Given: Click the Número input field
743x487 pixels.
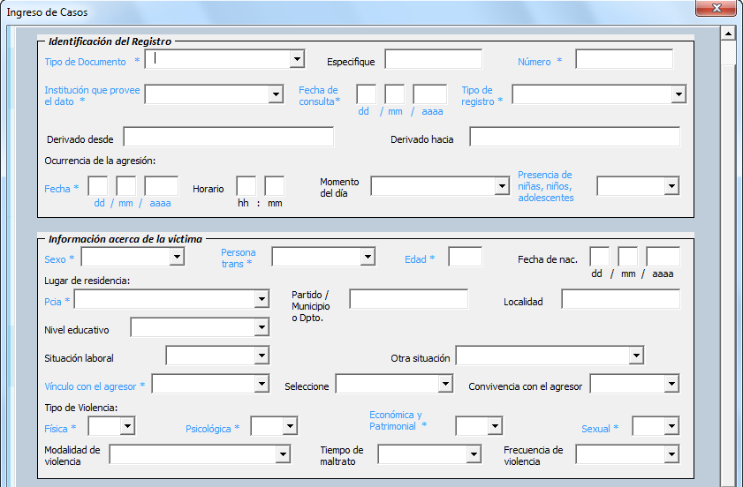Looking at the screenshot, I should click(x=624, y=59).
